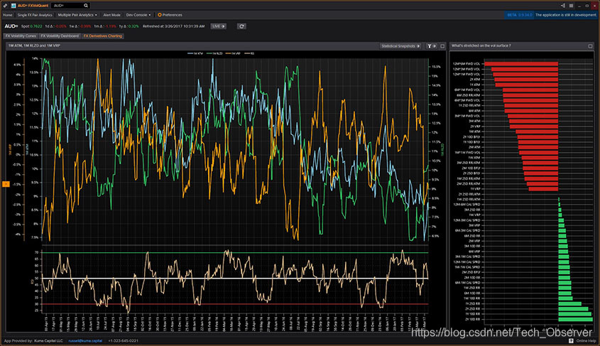Open the Home menu item
This screenshot has width=600, height=346.
click(8, 15)
